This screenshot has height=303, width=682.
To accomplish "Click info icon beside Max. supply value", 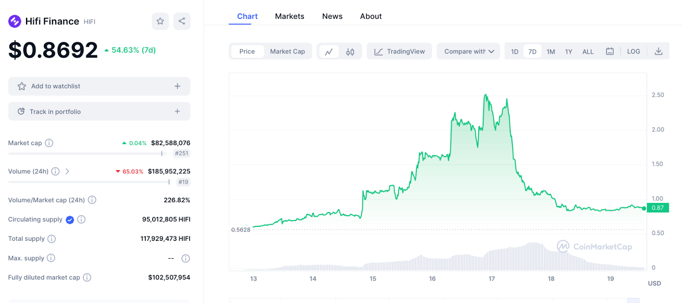I will click(185, 258).
